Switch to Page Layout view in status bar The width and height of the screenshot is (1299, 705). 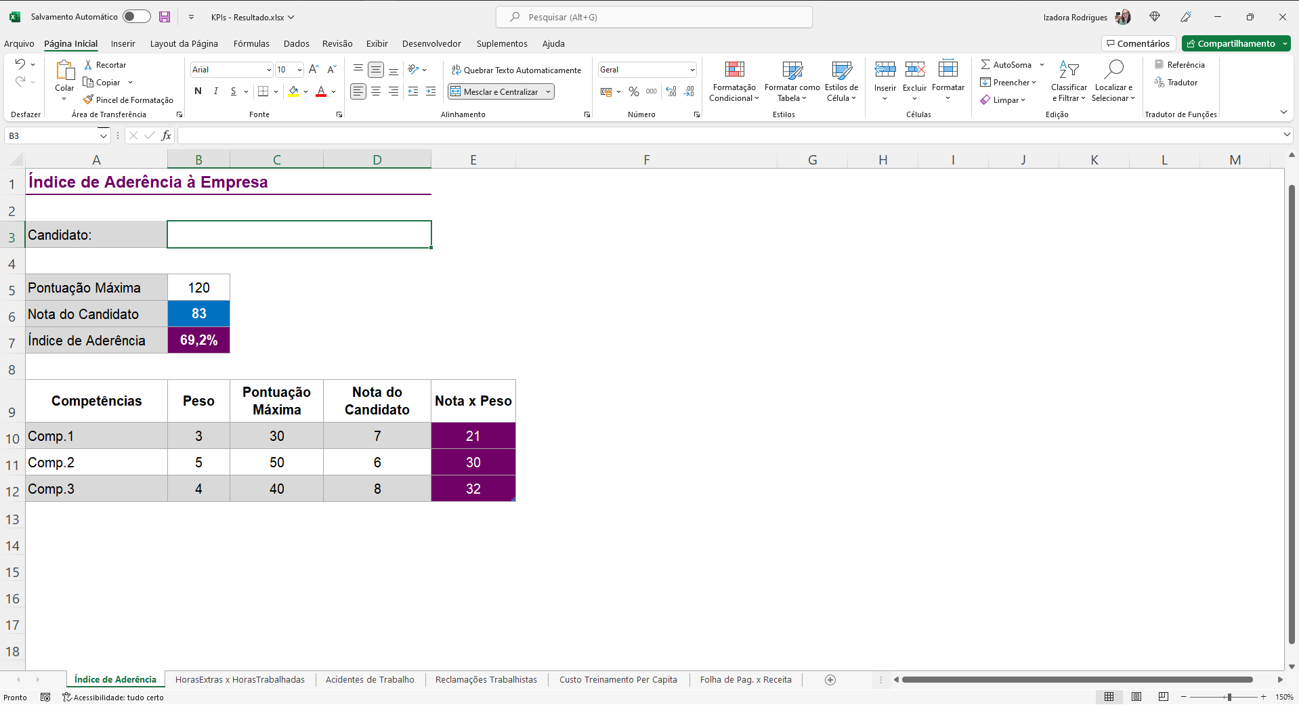pos(1136,697)
